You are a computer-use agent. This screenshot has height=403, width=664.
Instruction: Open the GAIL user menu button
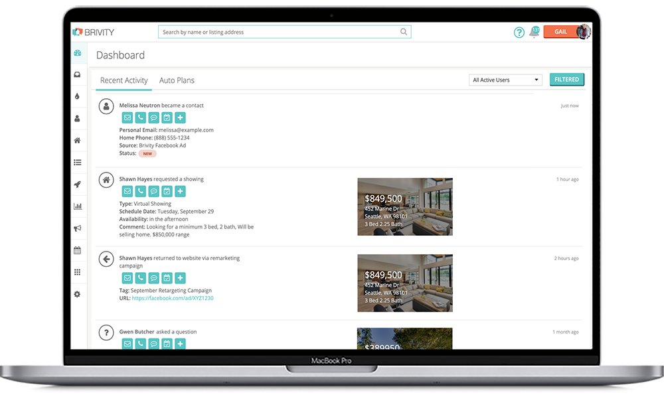click(561, 32)
